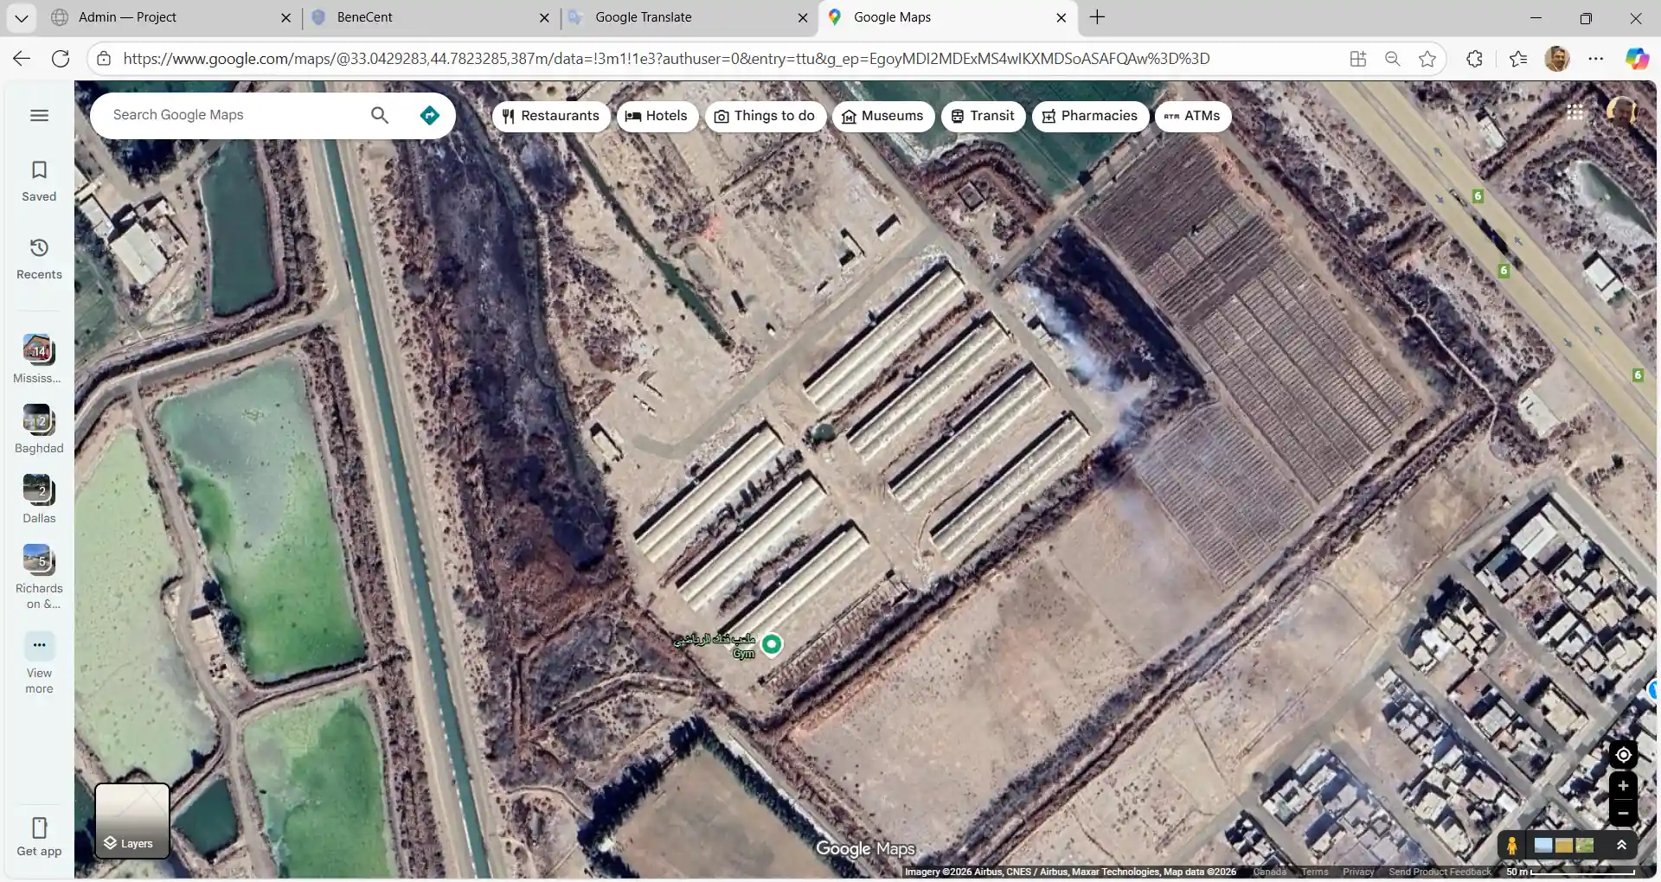Filter map by Restaurants
The image size is (1661, 882).
point(551,116)
